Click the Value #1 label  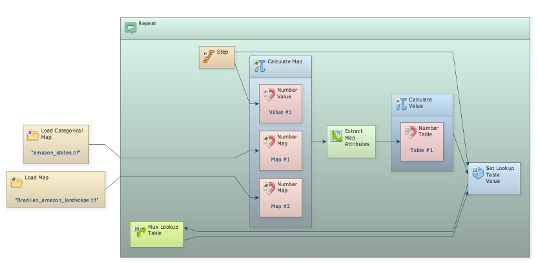(x=280, y=112)
